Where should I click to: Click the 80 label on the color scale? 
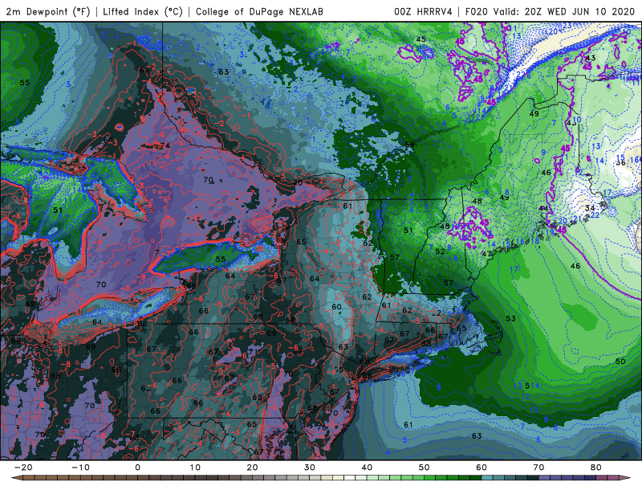[x=596, y=468]
